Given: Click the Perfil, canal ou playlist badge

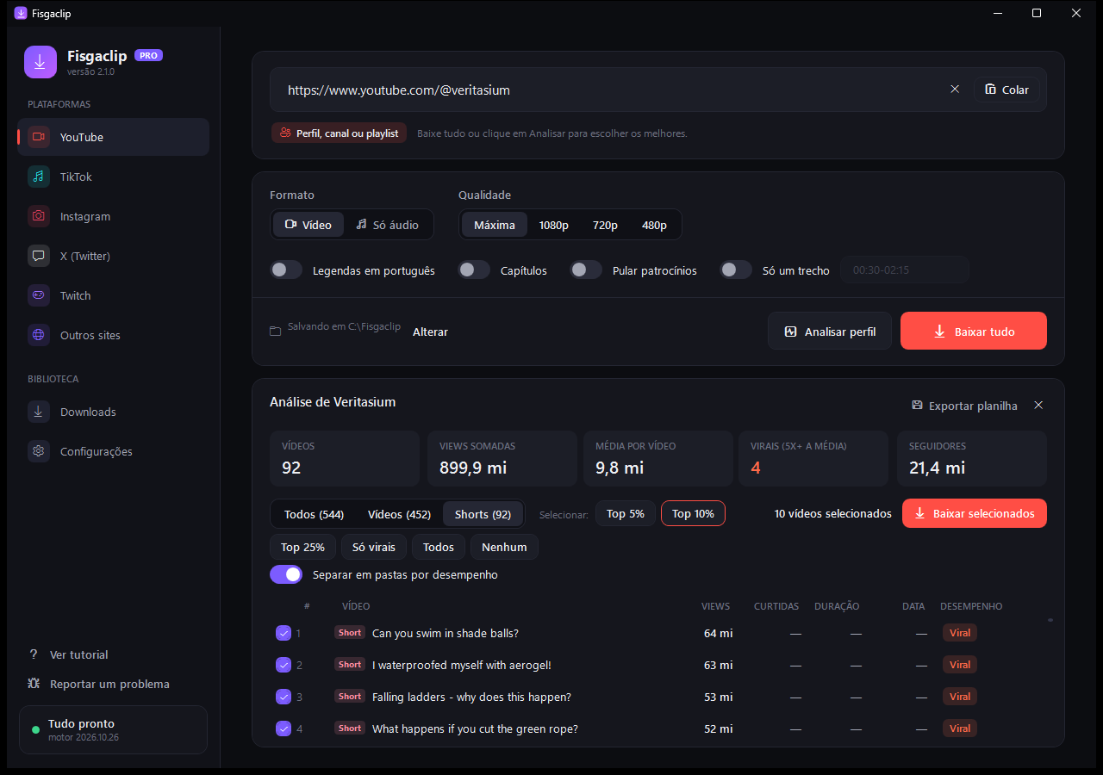Looking at the screenshot, I should coord(339,133).
